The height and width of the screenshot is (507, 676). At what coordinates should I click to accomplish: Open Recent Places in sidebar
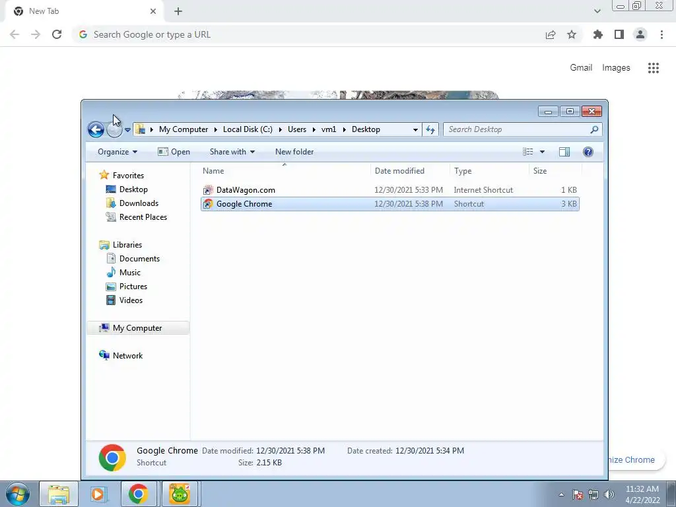(x=143, y=217)
